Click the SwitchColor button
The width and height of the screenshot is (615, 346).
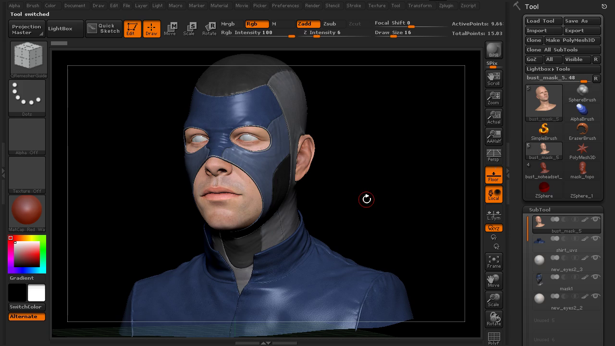click(x=26, y=307)
